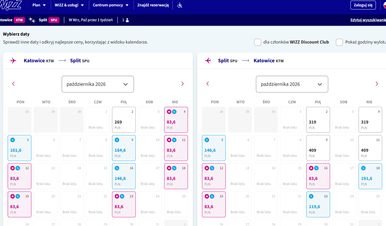386x226 pixels.
Task: Click the outbound plane icon beside Katowice KTW
Action: click(13, 61)
